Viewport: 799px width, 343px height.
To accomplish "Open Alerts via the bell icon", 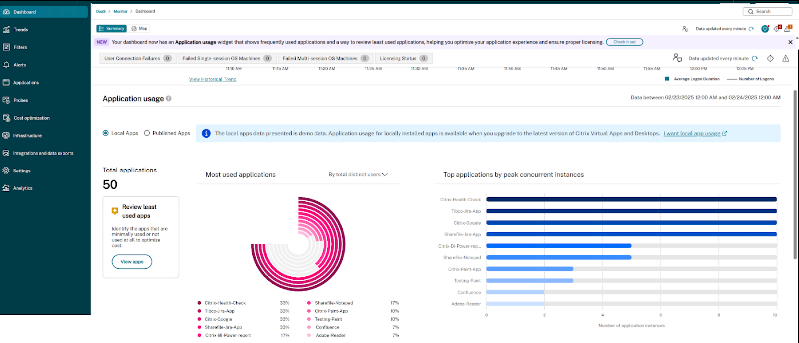I will (6, 65).
